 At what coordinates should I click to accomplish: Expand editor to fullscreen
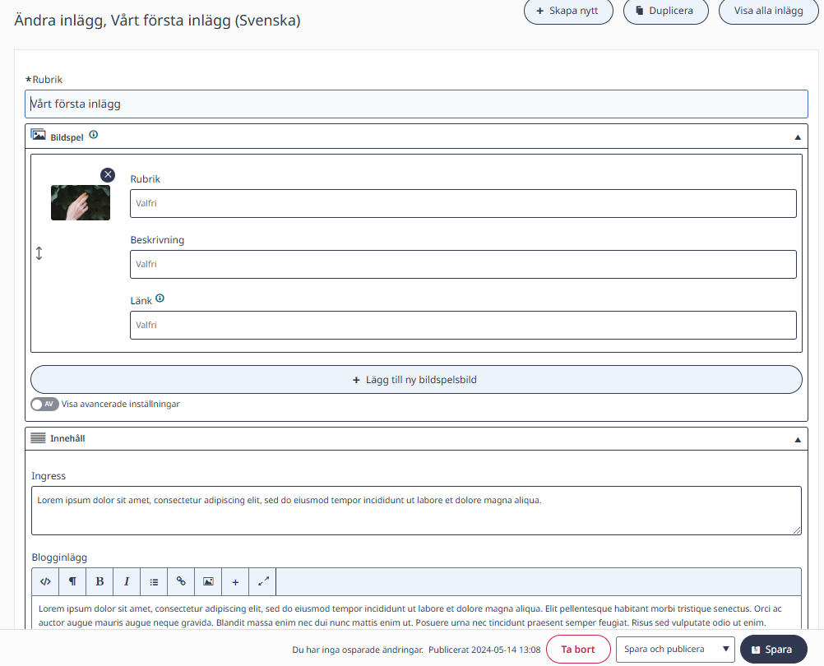[x=263, y=581]
